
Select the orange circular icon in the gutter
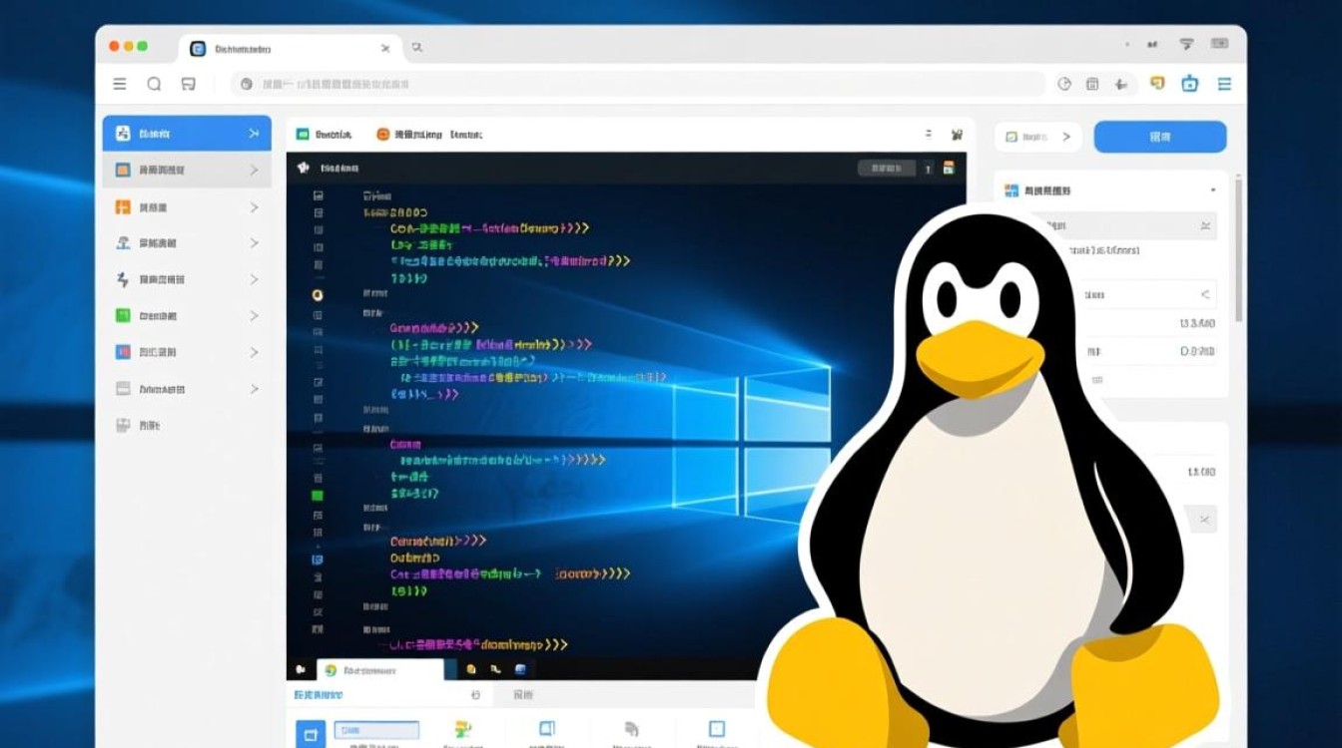click(318, 294)
